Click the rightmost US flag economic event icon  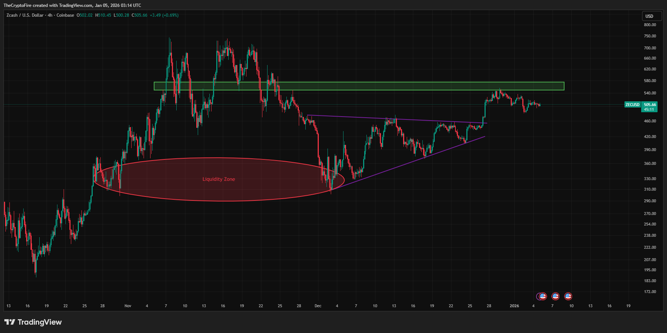click(x=568, y=296)
